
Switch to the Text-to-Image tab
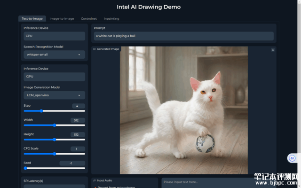click(32, 19)
